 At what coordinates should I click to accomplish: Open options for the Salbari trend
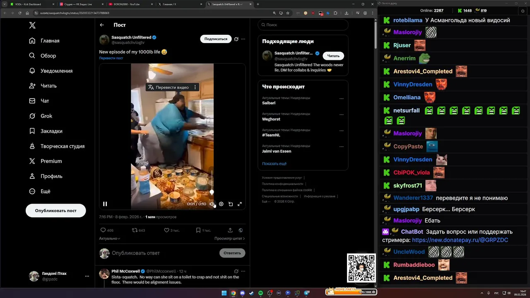341,99
